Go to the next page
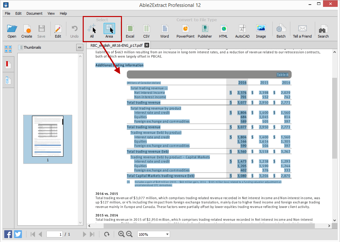 [85, 234]
